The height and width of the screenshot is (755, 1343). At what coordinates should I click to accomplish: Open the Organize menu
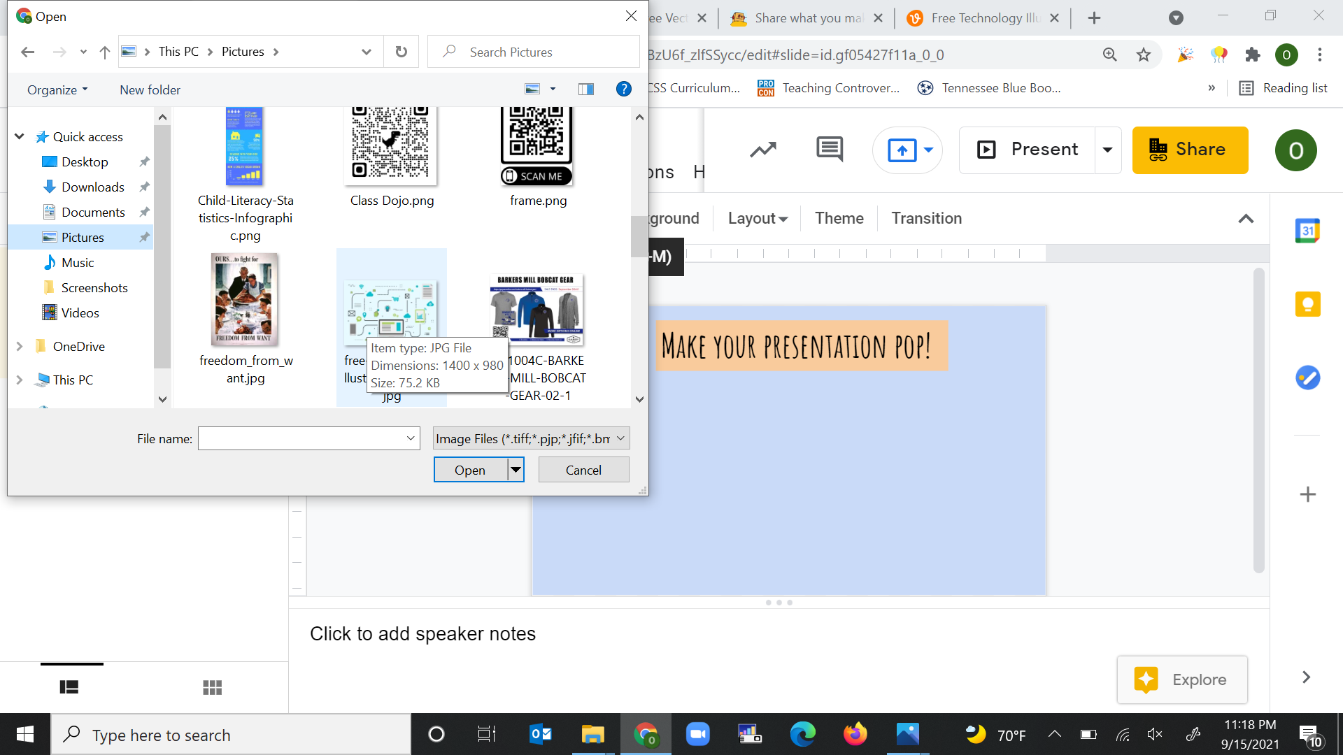click(56, 89)
